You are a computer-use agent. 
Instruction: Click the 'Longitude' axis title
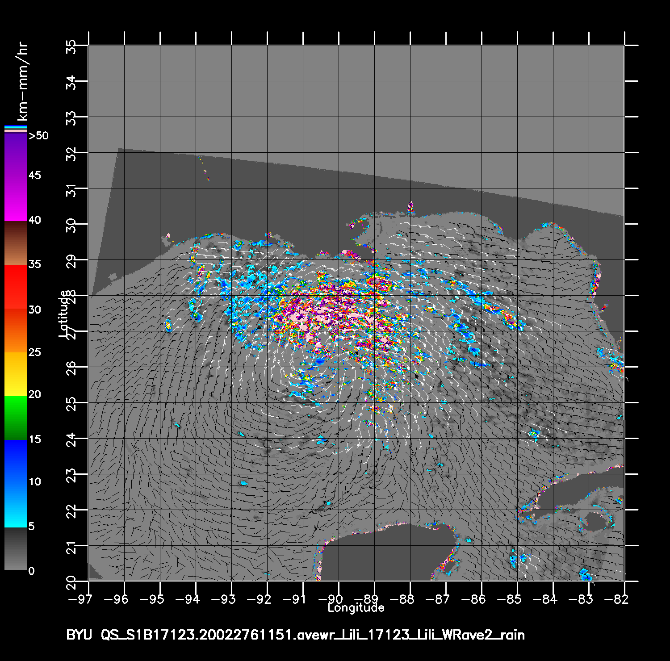356,608
